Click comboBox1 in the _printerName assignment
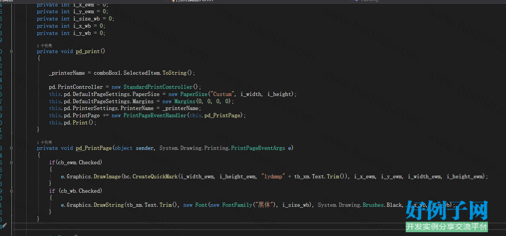The height and width of the screenshot is (236, 506). [107, 73]
